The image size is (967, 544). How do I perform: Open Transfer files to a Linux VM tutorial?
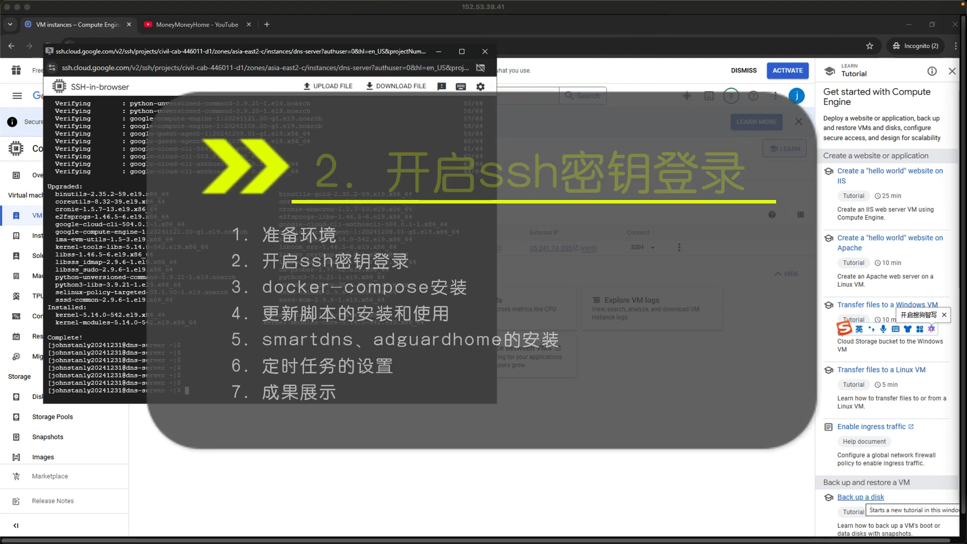click(881, 370)
